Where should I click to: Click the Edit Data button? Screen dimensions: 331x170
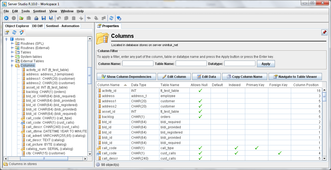pos(206,77)
